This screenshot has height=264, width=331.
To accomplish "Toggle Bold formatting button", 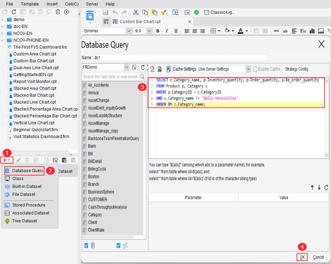I will 158,31.
